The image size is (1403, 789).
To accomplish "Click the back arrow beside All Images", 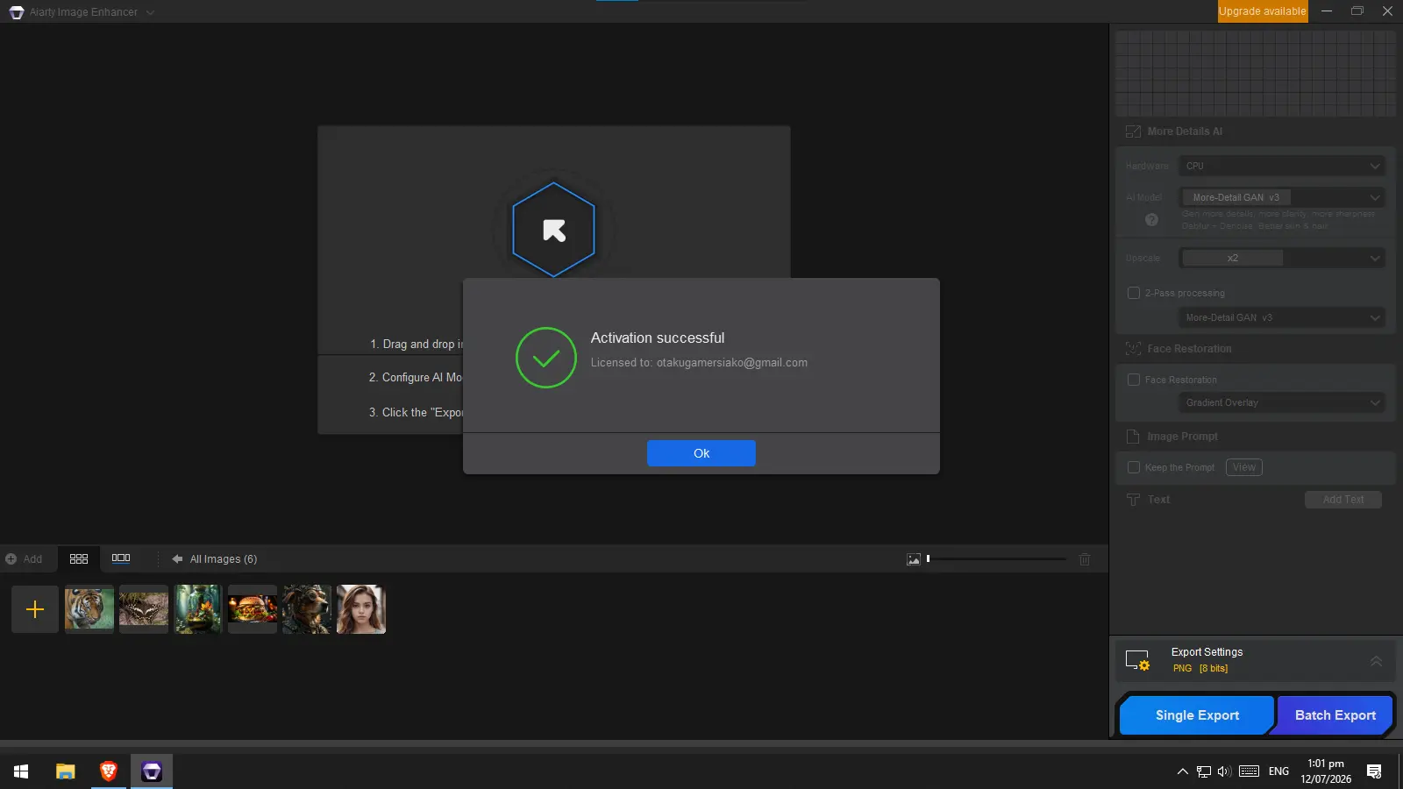I will click(177, 559).
